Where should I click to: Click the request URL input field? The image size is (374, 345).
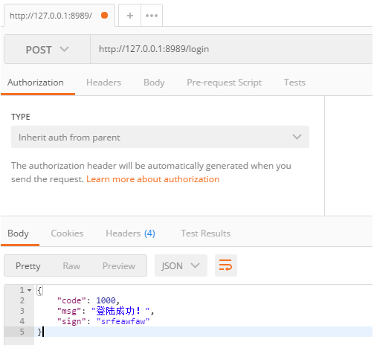231,49
